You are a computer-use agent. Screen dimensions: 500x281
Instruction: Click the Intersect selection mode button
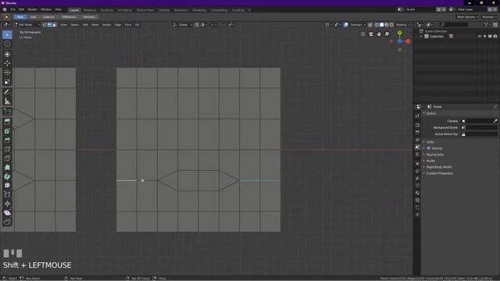coord(89,17)
